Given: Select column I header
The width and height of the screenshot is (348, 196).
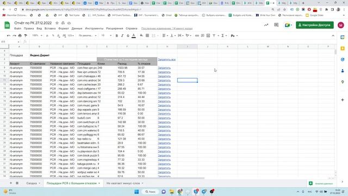Looking at the screenshot, I should 187,46.
